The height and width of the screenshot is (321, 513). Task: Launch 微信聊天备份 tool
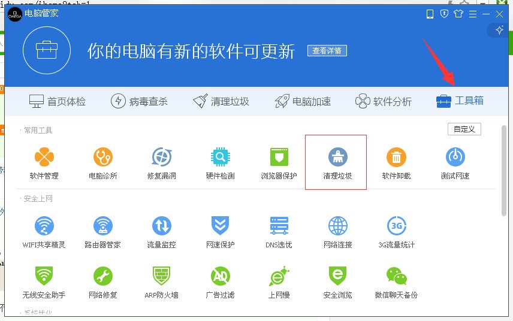point(396,283)
